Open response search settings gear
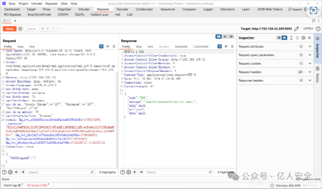This screenshot has height=189, width=322. tap(129, 172)
